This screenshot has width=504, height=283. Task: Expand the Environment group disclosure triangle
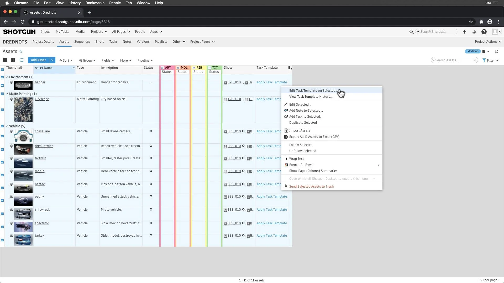coord(7,77)
